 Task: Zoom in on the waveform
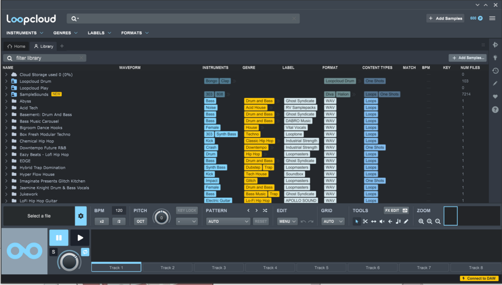coord(429,221)
